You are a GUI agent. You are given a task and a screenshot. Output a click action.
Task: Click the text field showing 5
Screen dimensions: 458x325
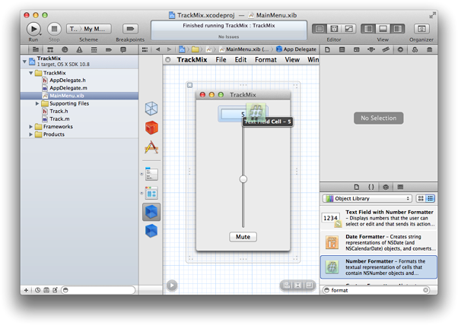point(234,114)
